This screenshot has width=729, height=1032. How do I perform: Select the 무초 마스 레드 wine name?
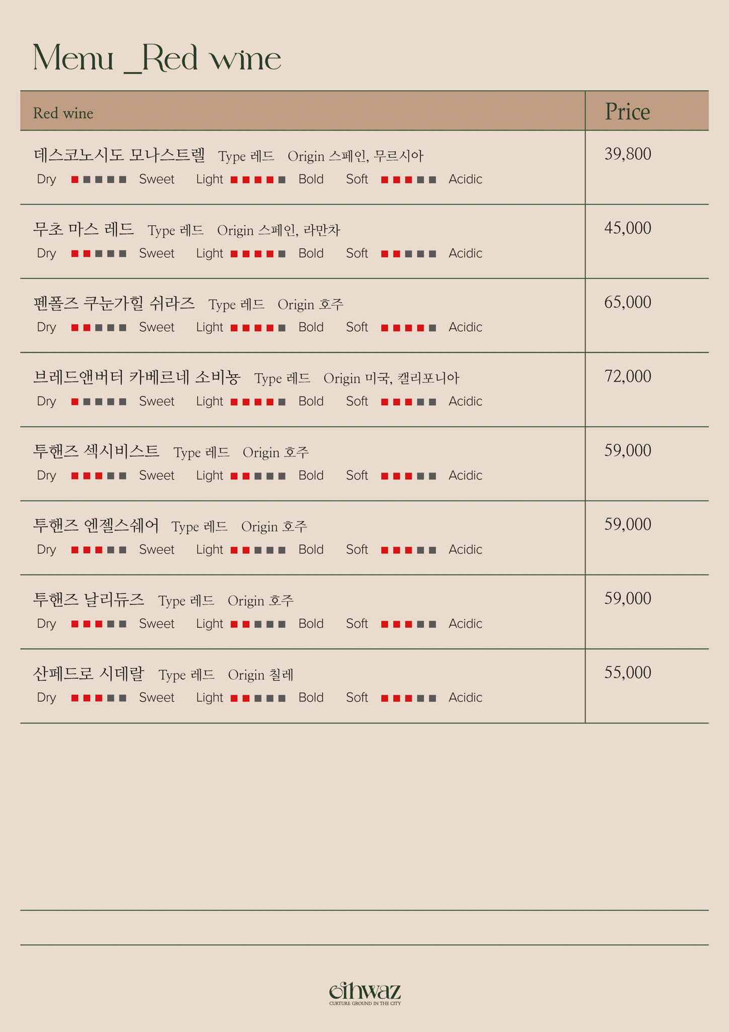point(84,229)
